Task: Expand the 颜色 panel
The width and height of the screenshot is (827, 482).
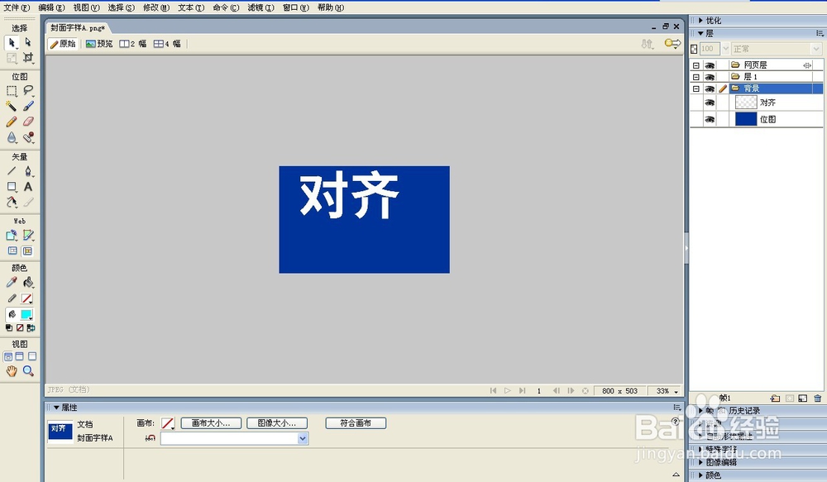Action: (701, 475)
